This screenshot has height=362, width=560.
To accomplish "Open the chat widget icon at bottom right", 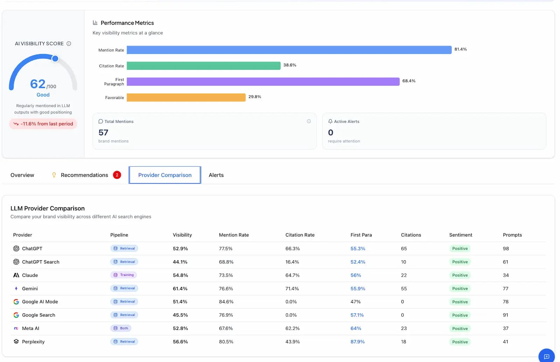I will 547,356.
